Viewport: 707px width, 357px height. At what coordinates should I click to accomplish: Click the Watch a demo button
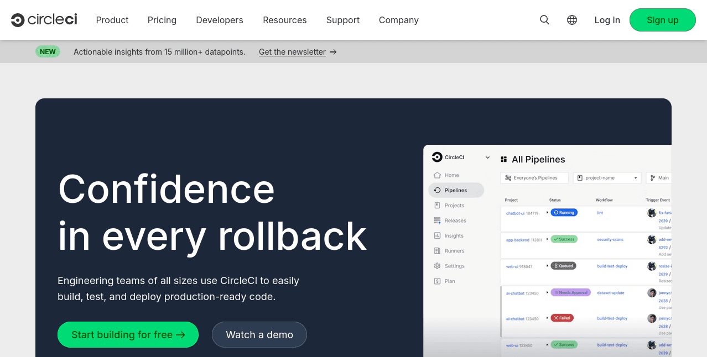coord(259,335)
